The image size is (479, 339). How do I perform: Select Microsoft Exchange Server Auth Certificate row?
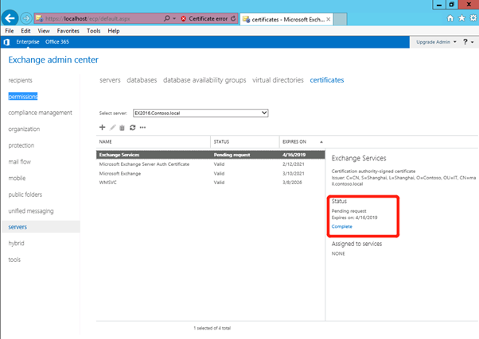coord(211,164)
